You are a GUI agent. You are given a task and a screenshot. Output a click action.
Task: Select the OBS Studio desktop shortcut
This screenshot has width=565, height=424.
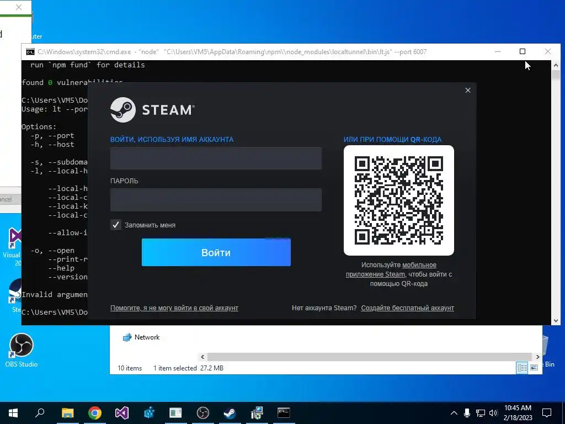(x=22, y=351)
